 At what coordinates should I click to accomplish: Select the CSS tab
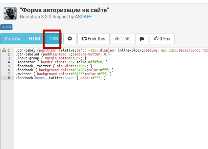(x=54, y=39)
